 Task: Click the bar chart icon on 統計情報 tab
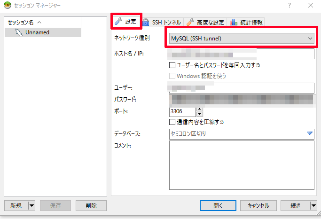pos(234,22)
